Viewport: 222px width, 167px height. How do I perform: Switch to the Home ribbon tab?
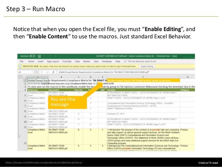click(31, 61)
